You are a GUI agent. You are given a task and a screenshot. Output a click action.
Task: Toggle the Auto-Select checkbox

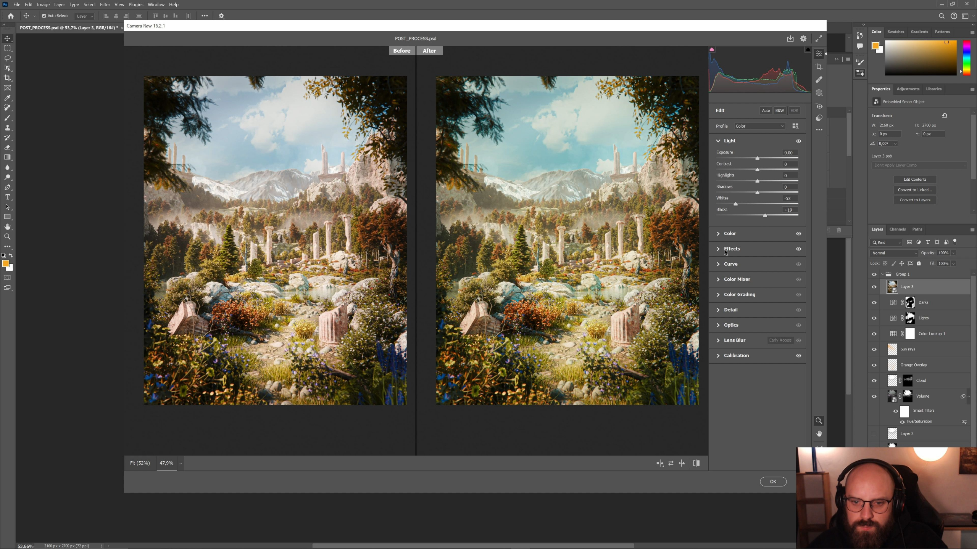coord(44,16)
